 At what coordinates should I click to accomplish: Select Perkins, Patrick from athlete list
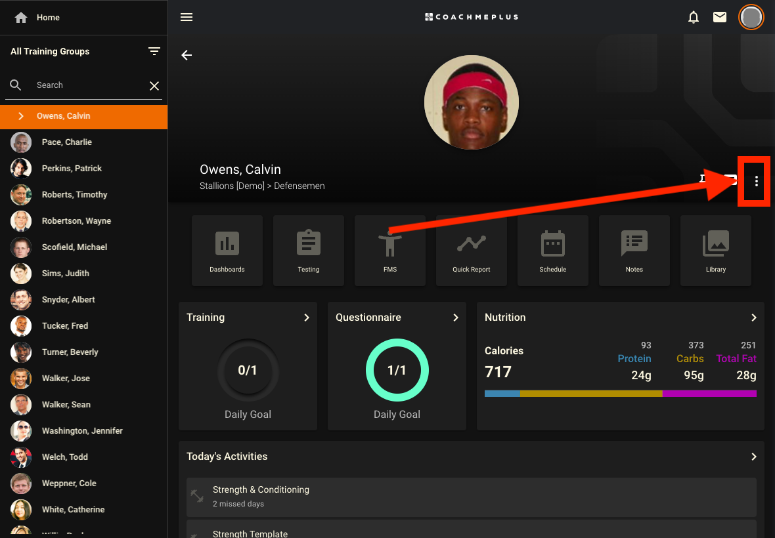[72, 169]
